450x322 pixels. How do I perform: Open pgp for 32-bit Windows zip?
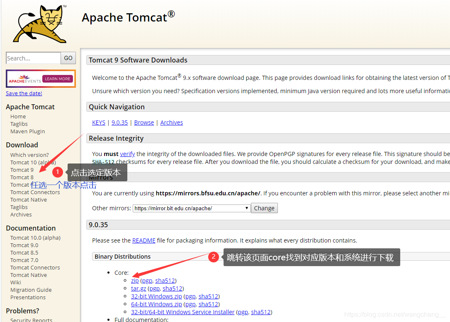[190, 296]
